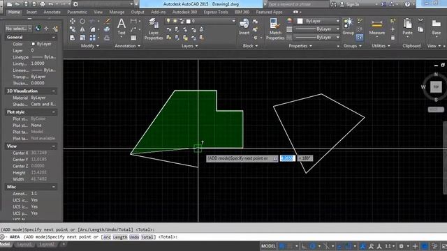Click the Quick Select icon in Properties palette
447x251 pixels.
55,28
